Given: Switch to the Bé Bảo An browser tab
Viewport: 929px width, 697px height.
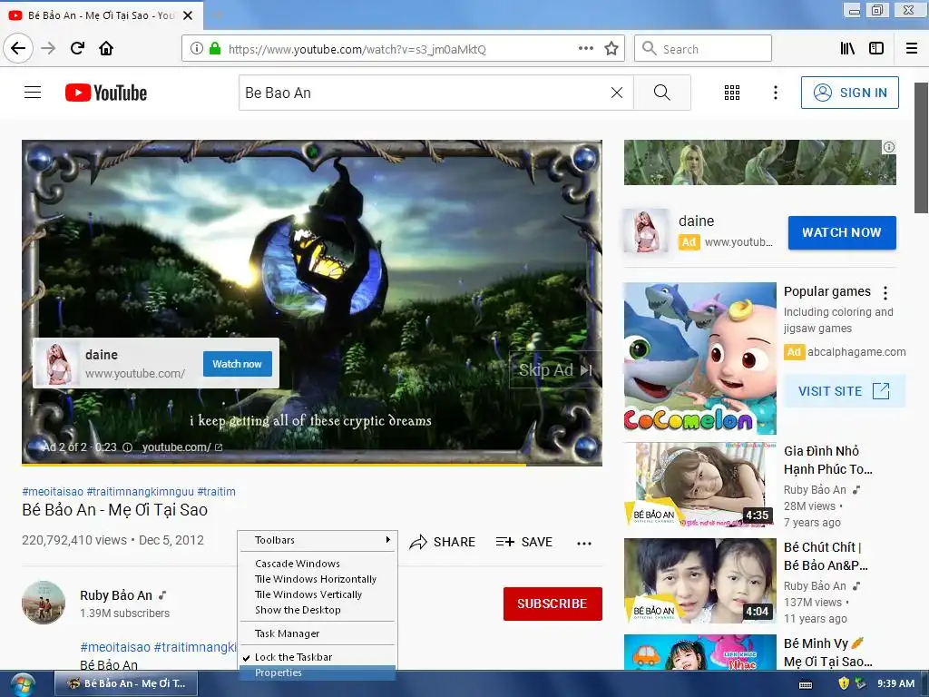Looking at the screenshot, I should 101,15.
